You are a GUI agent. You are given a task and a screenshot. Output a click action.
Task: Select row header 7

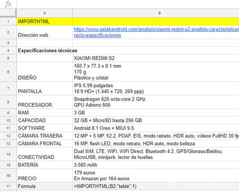click(8, 88)
